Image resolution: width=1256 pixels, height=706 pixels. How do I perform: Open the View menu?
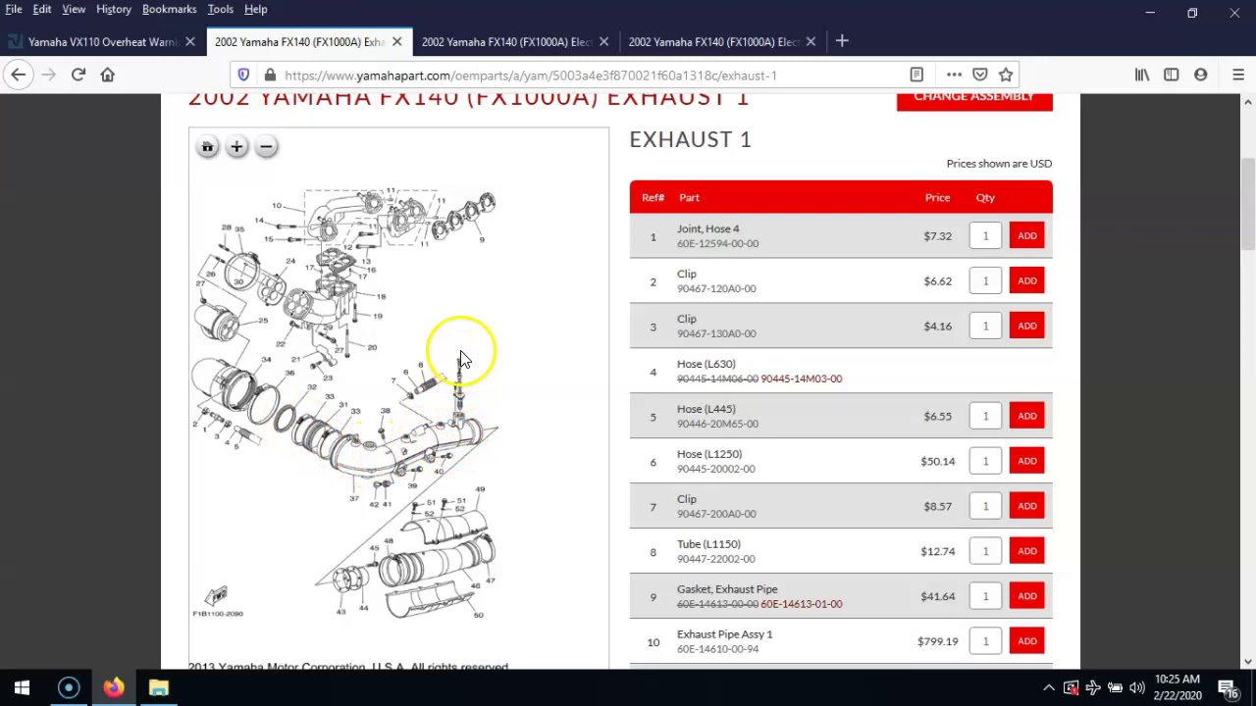(74, 9)
